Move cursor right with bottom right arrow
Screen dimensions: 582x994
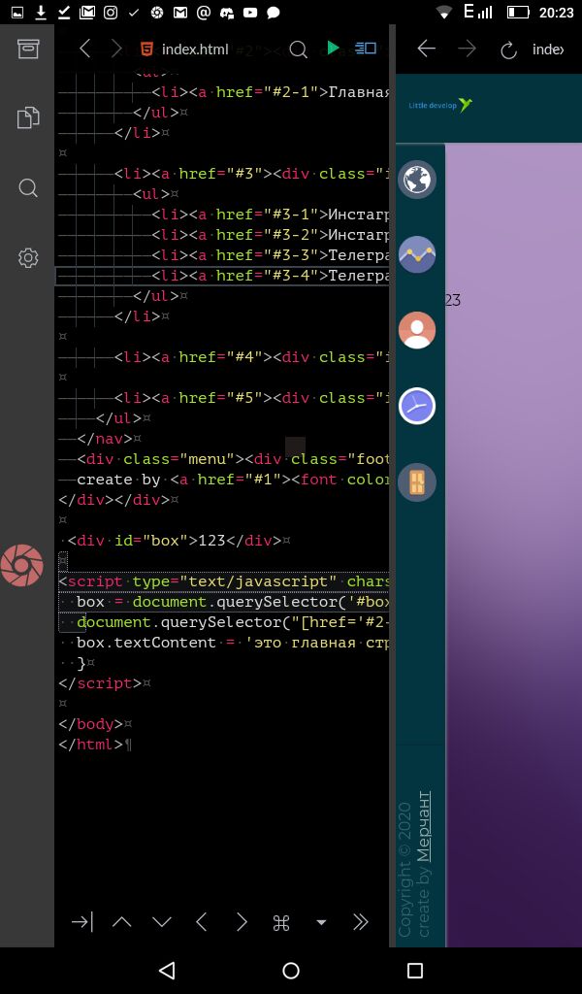coord(242,922)
